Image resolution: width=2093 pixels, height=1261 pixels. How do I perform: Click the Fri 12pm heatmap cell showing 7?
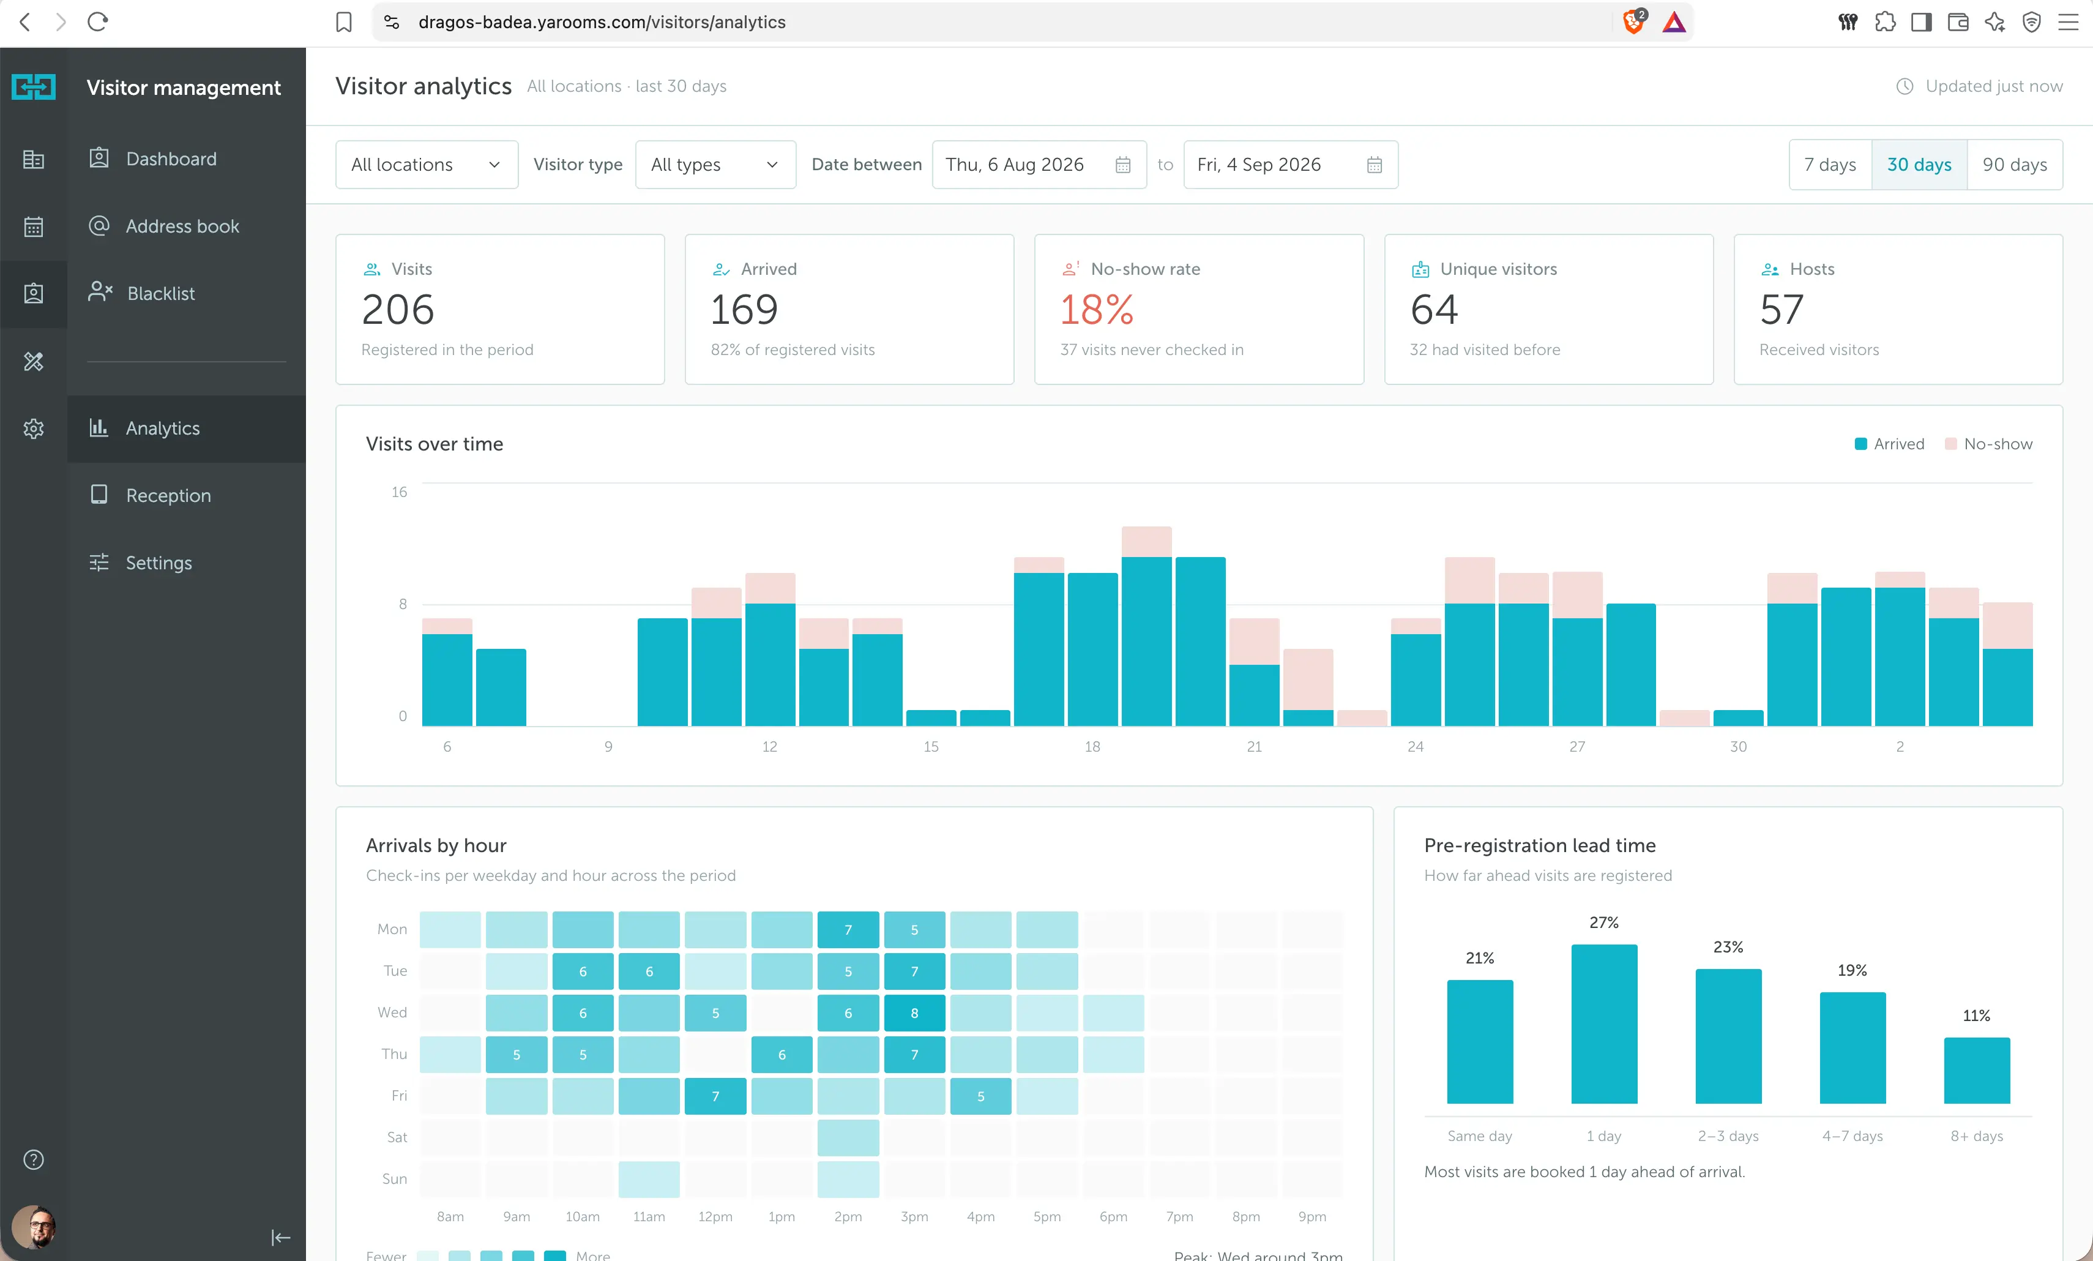(715, 1096)
